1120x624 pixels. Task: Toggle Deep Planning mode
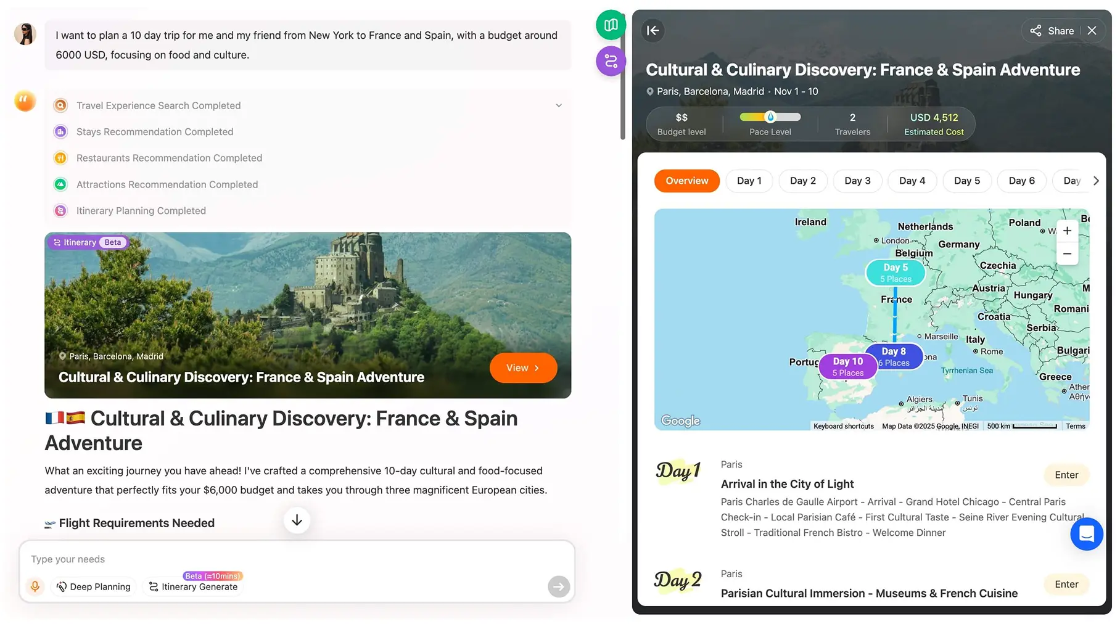pyautogui.click(x=94, y=586)
